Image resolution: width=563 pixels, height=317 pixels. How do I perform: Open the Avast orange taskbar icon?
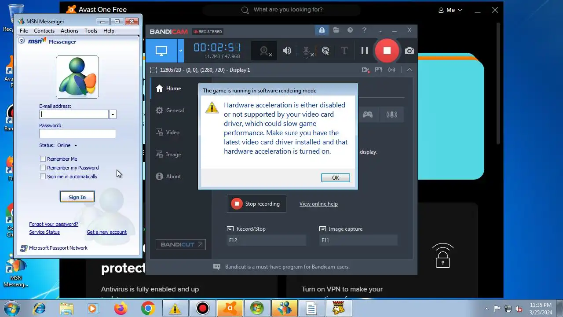pyautogui.click(x=230, y=309)
